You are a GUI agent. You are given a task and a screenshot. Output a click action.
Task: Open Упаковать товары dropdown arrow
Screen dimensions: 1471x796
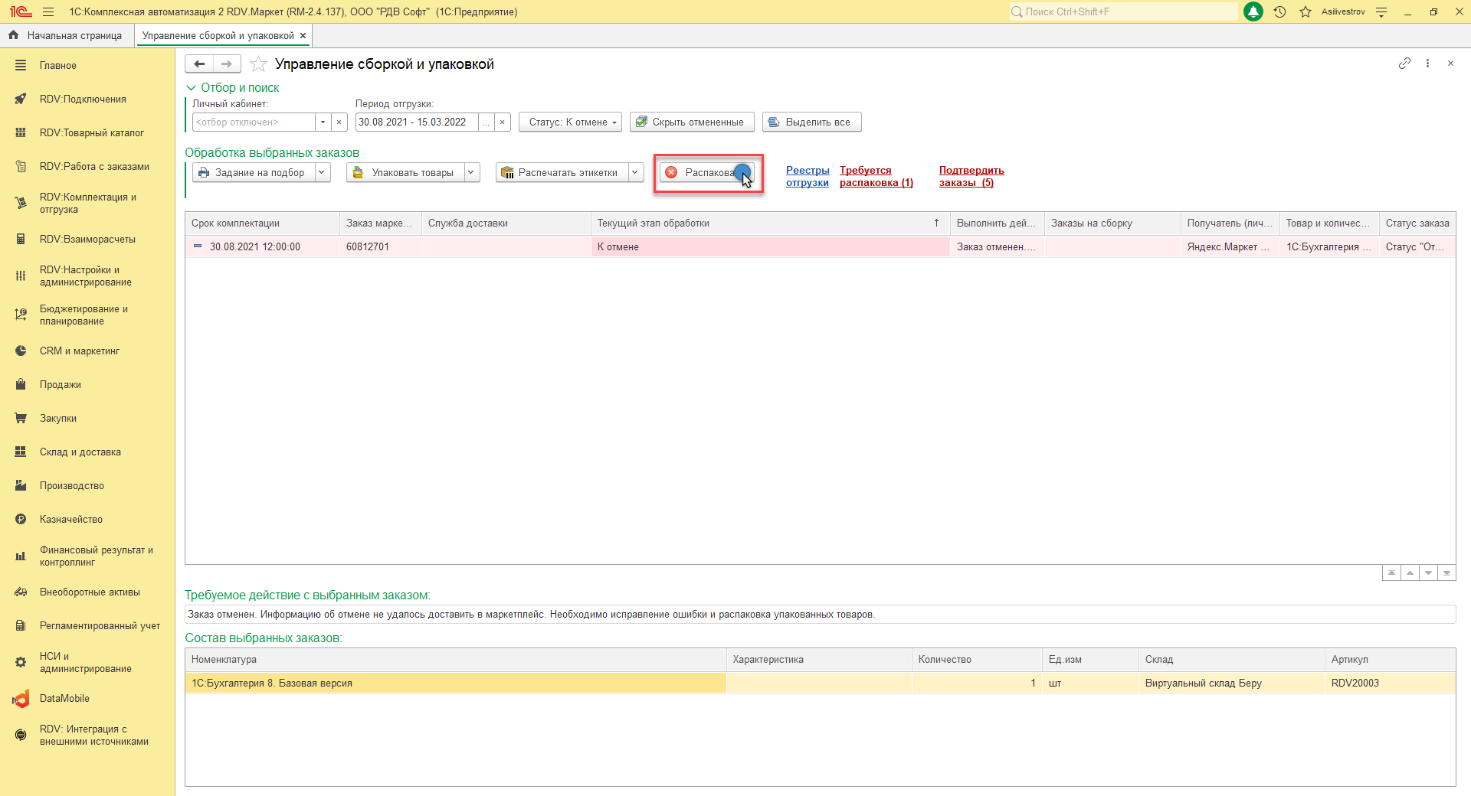tap(471, 173)
